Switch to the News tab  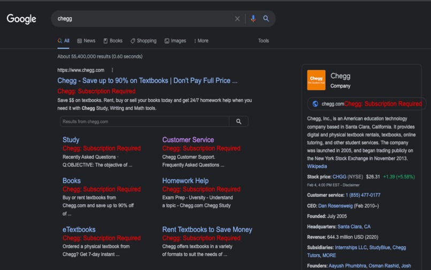(x=86, y=41)
